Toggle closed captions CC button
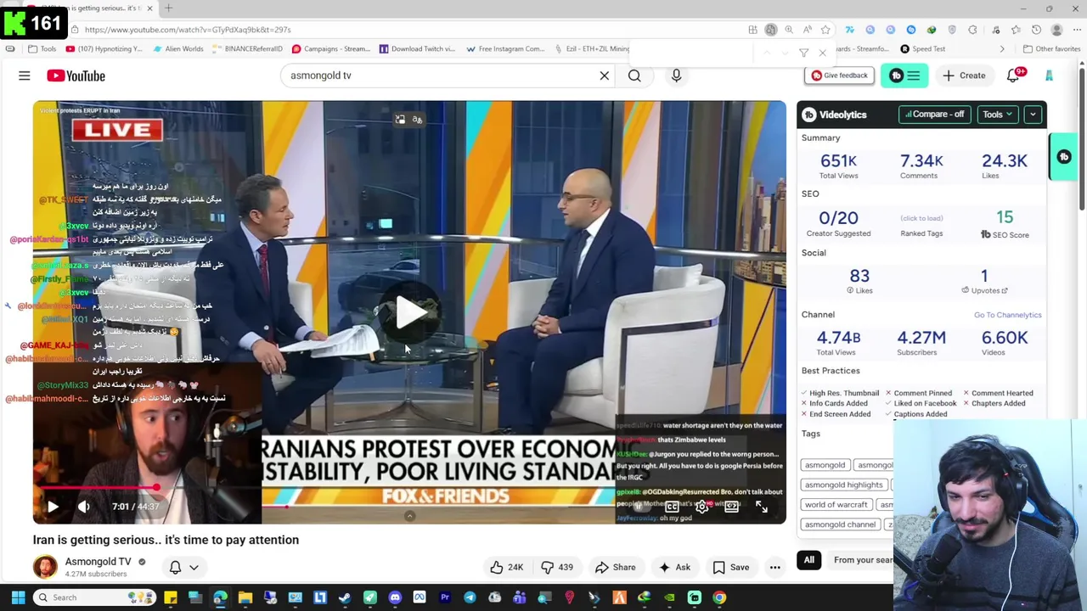The image size is (1087, 611). [672, 507]
